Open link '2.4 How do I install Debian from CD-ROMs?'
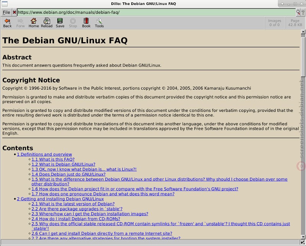 [x=76, y=219]
